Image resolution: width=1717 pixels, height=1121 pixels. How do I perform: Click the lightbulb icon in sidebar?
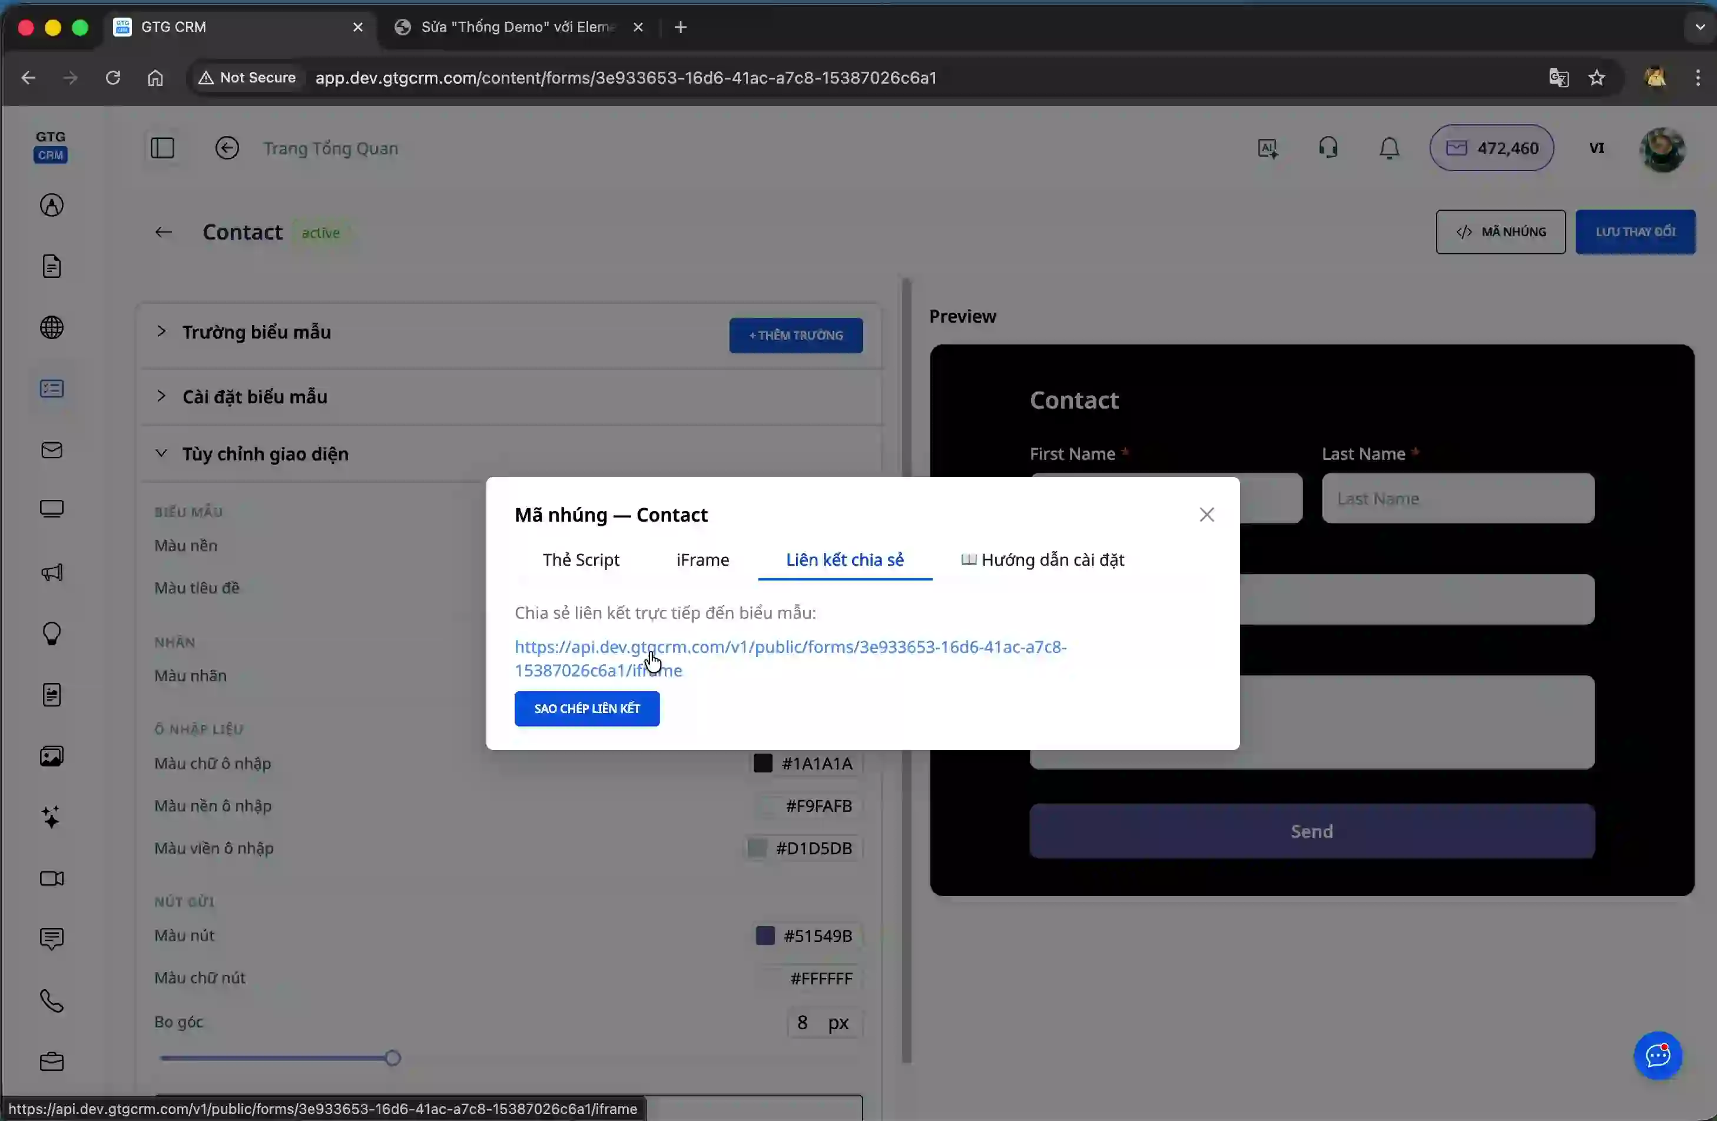click(51, 634)
